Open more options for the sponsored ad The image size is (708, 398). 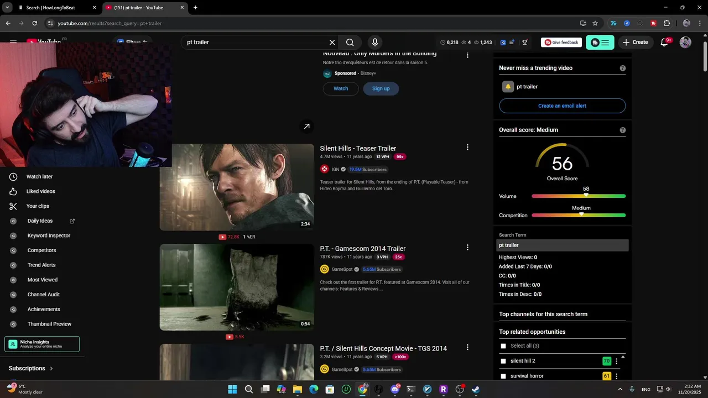pos(467,55)
